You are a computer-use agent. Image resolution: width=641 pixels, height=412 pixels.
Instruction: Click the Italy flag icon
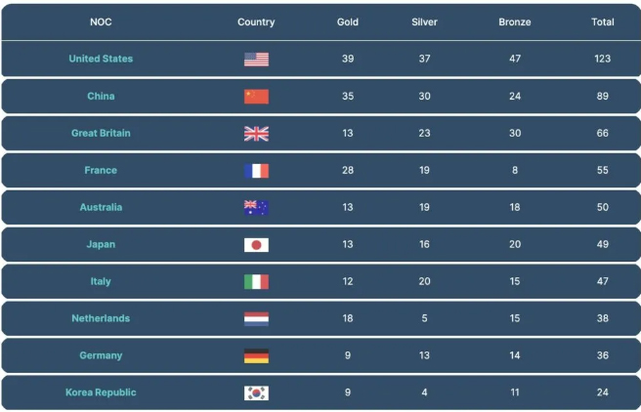pyautogui.click(x=256, y=282)
